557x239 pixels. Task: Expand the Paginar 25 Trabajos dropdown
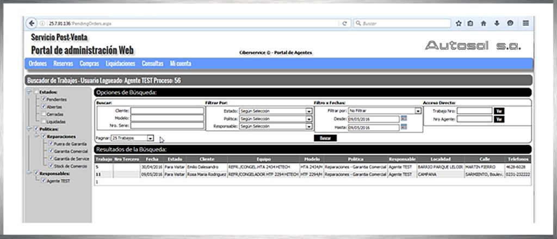click(150, 139)
